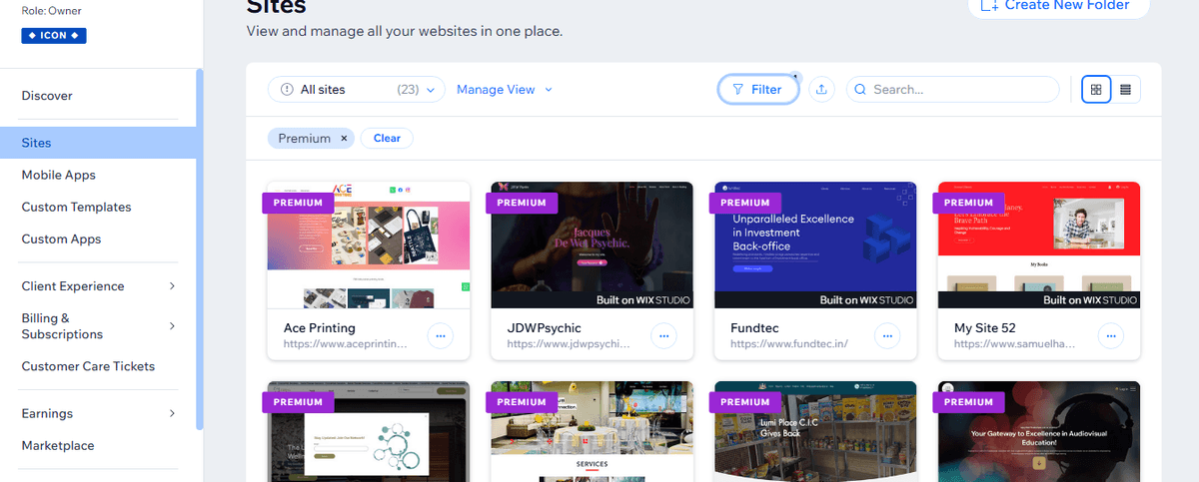The height and width of the screenshot is (482, 1199).
Task: Expand the Manage View menu
Action: [x=504, y=89]
